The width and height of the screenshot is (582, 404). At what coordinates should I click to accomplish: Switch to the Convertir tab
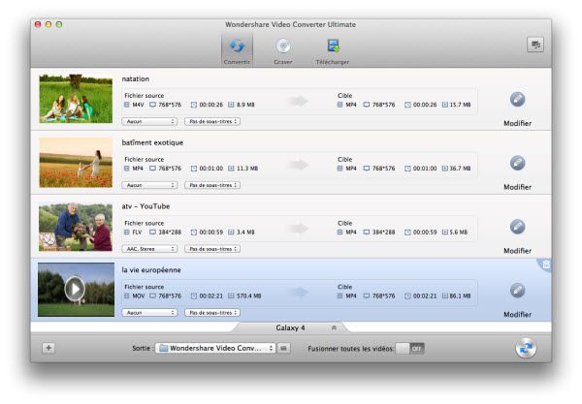(237, 49)
